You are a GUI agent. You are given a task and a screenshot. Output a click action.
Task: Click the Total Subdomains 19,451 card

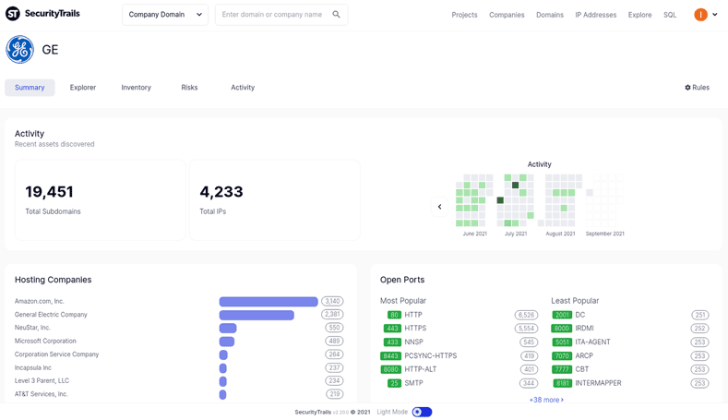pos(101,199)
